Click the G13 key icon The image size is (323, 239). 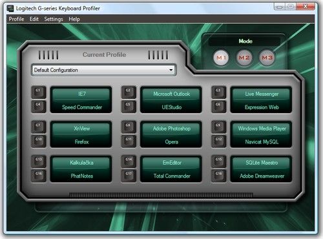click(39, 161)
